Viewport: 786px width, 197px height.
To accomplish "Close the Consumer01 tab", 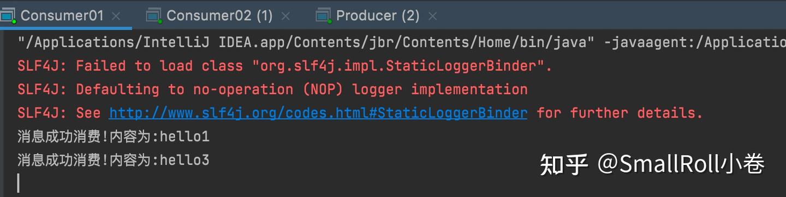I will pyautogui.click(x=116, y=16).
